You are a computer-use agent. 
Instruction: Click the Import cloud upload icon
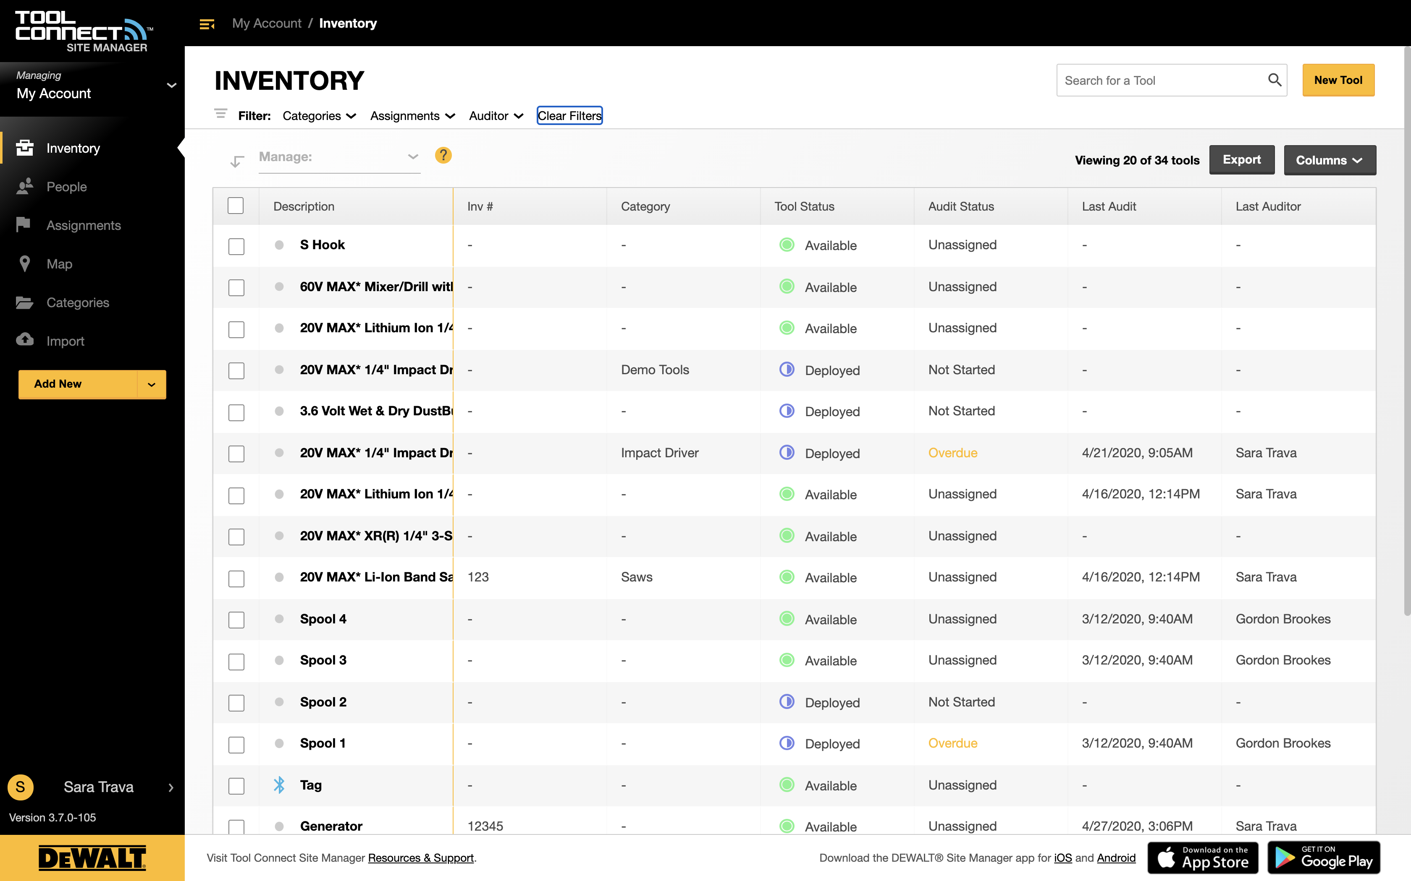point(24,340)
